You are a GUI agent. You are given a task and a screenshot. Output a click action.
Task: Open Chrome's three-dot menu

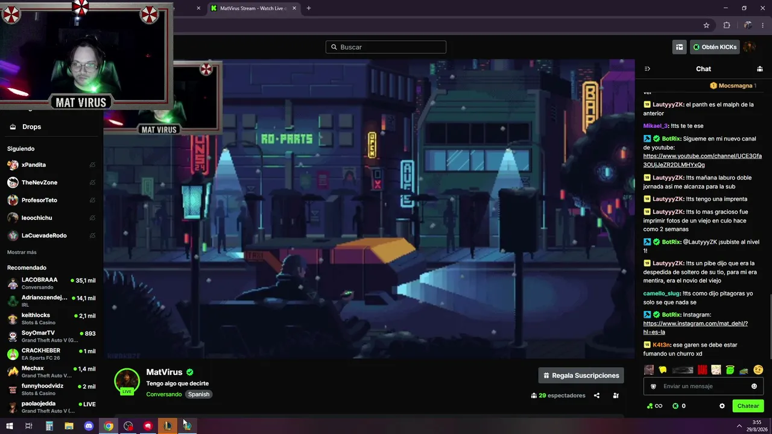pos(764,25)
